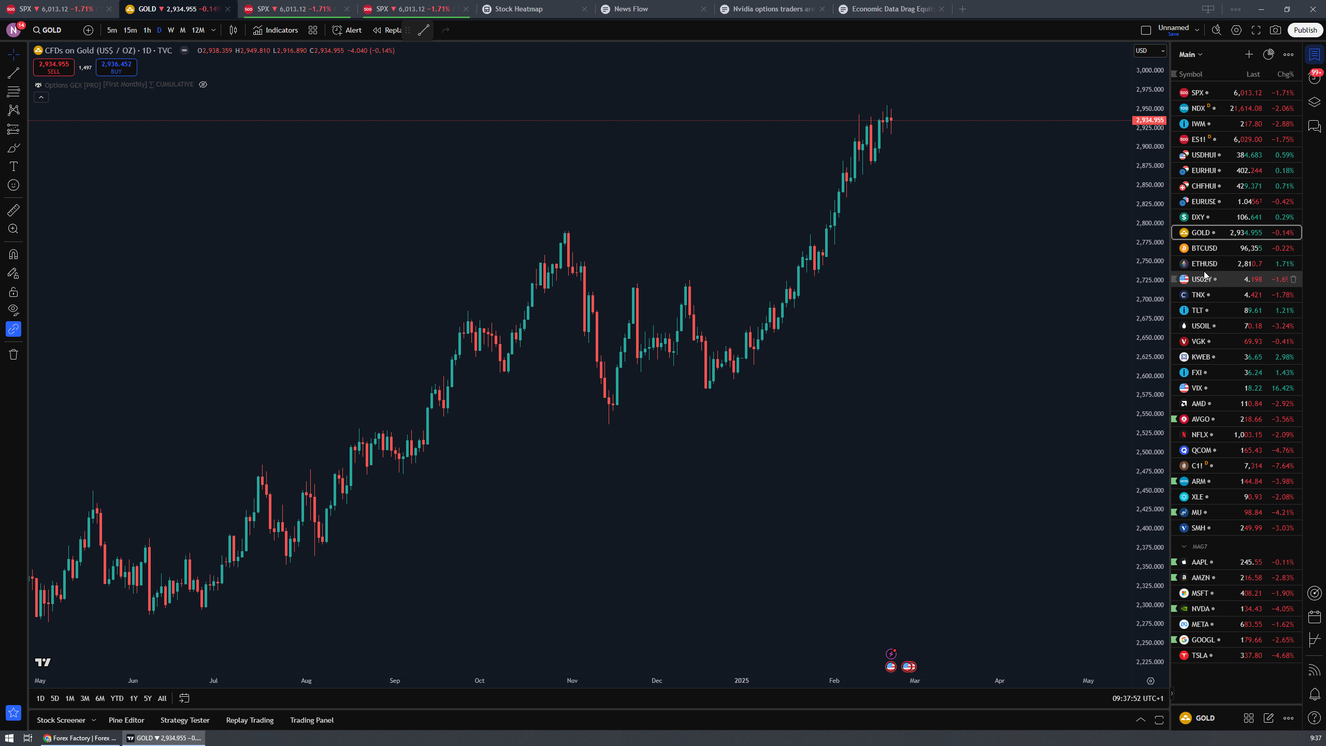
Task: Open chart settings gear icon in header
Action: (1236, 30)
